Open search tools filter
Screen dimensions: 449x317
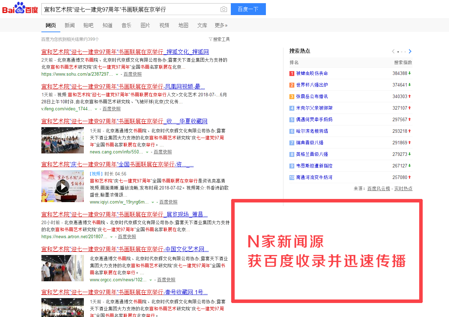tap(219, 39)
